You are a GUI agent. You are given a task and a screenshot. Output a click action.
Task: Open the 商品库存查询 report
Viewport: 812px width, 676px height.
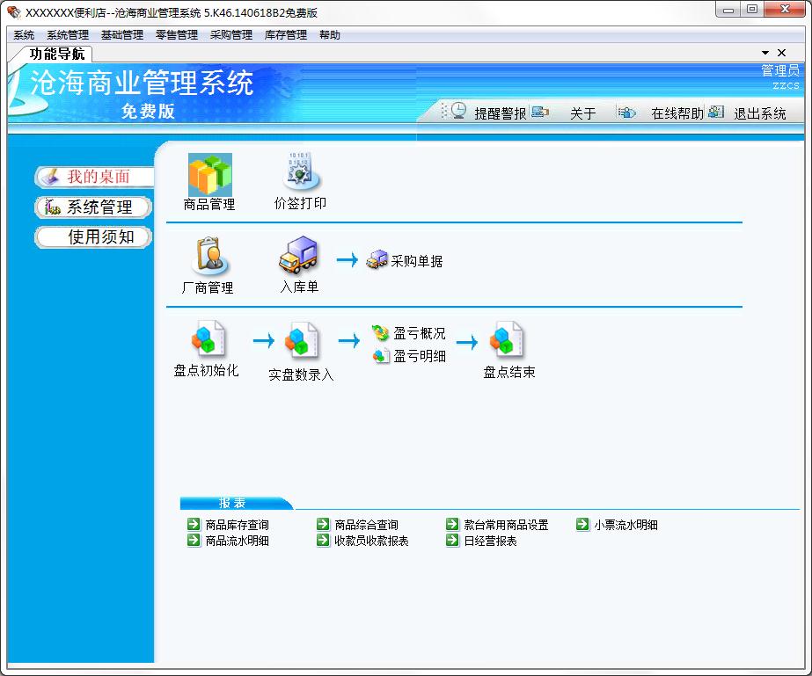(x=238, y=525)
